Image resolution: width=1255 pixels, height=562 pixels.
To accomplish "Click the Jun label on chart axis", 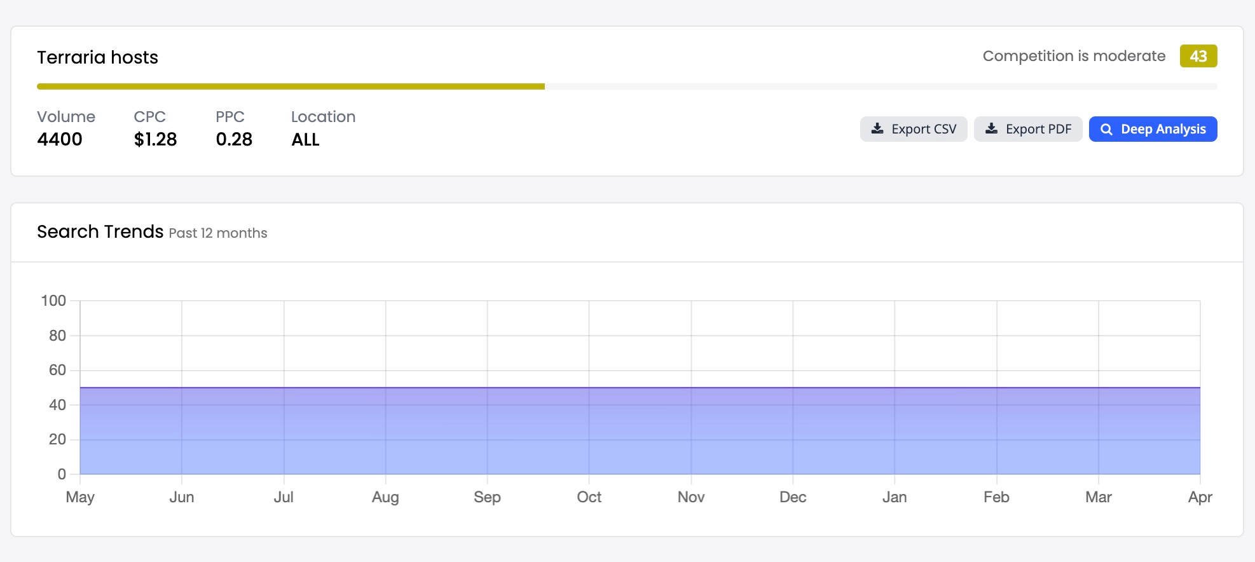I will coord(182,497).
